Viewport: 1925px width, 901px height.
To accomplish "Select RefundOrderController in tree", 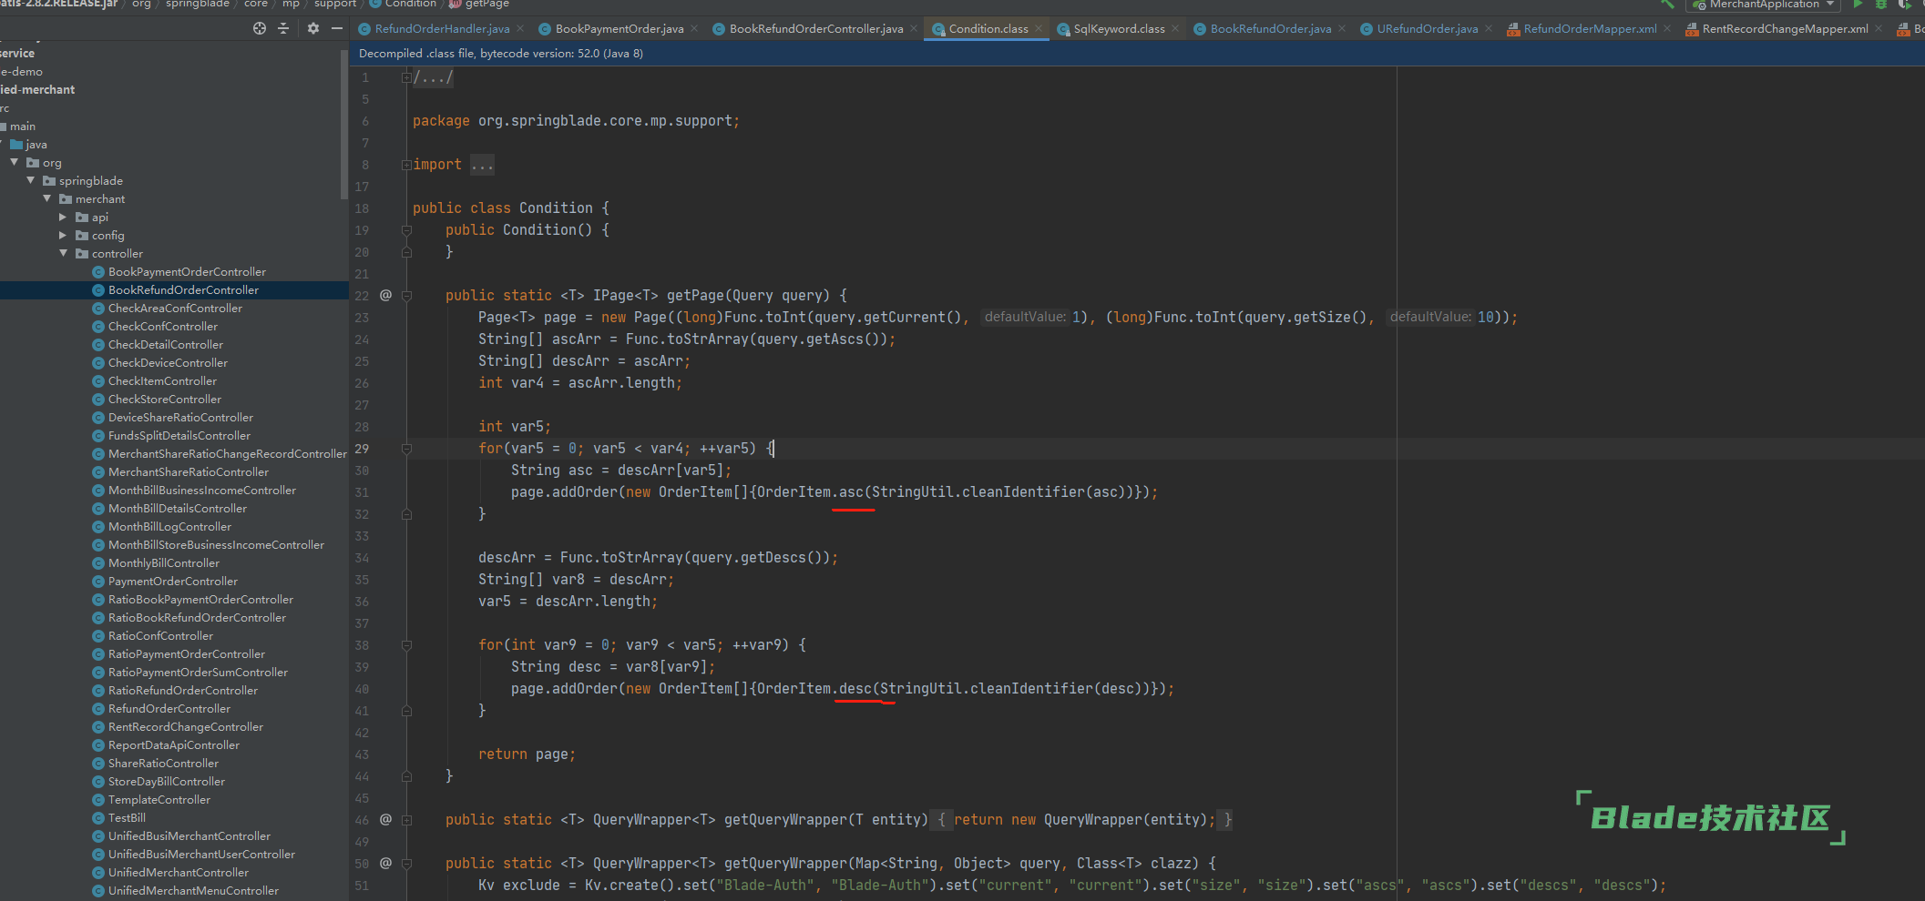I will point(169,708).
